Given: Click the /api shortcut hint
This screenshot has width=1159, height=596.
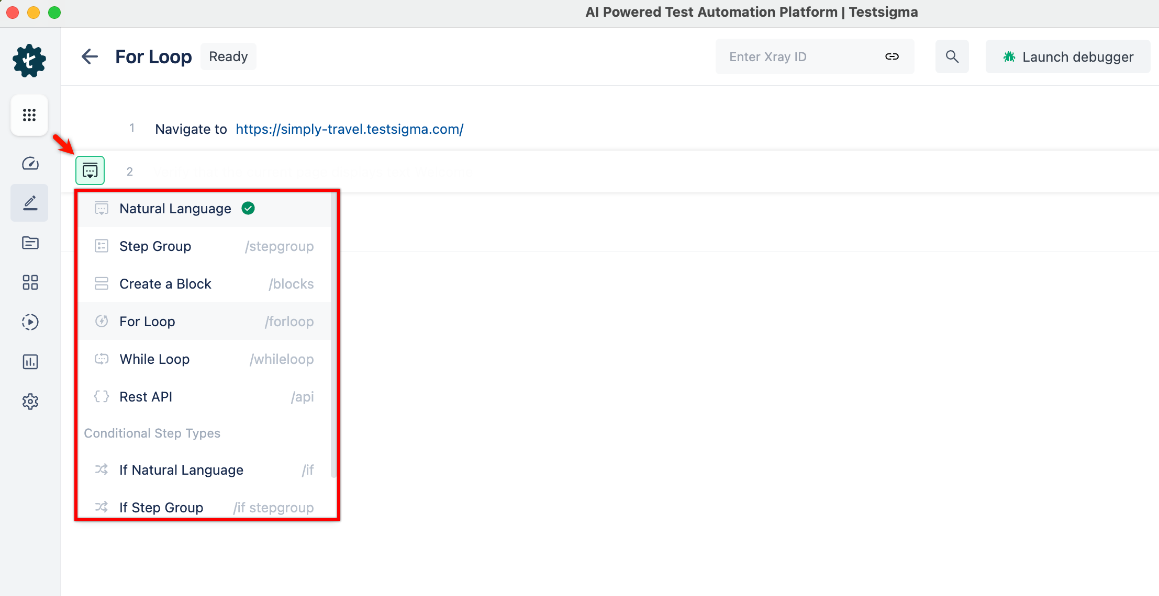Looking at the screenshot, I should click(x=303, y=397).
